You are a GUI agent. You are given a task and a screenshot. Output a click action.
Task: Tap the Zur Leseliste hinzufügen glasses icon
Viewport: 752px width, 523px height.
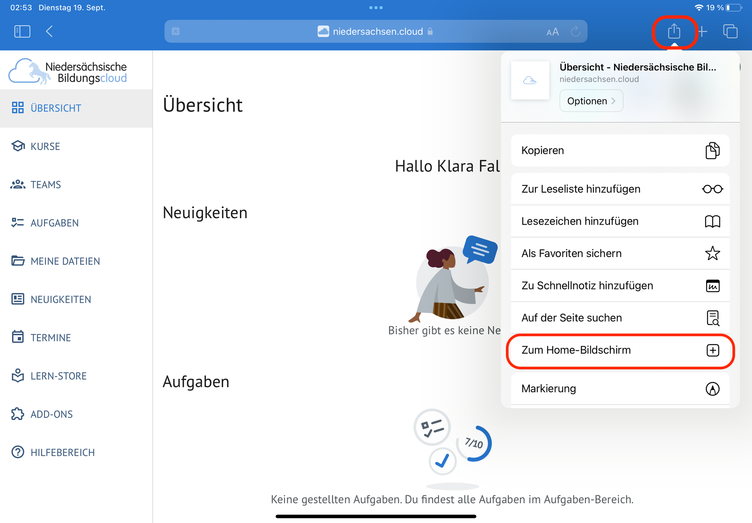pos(712,189)
